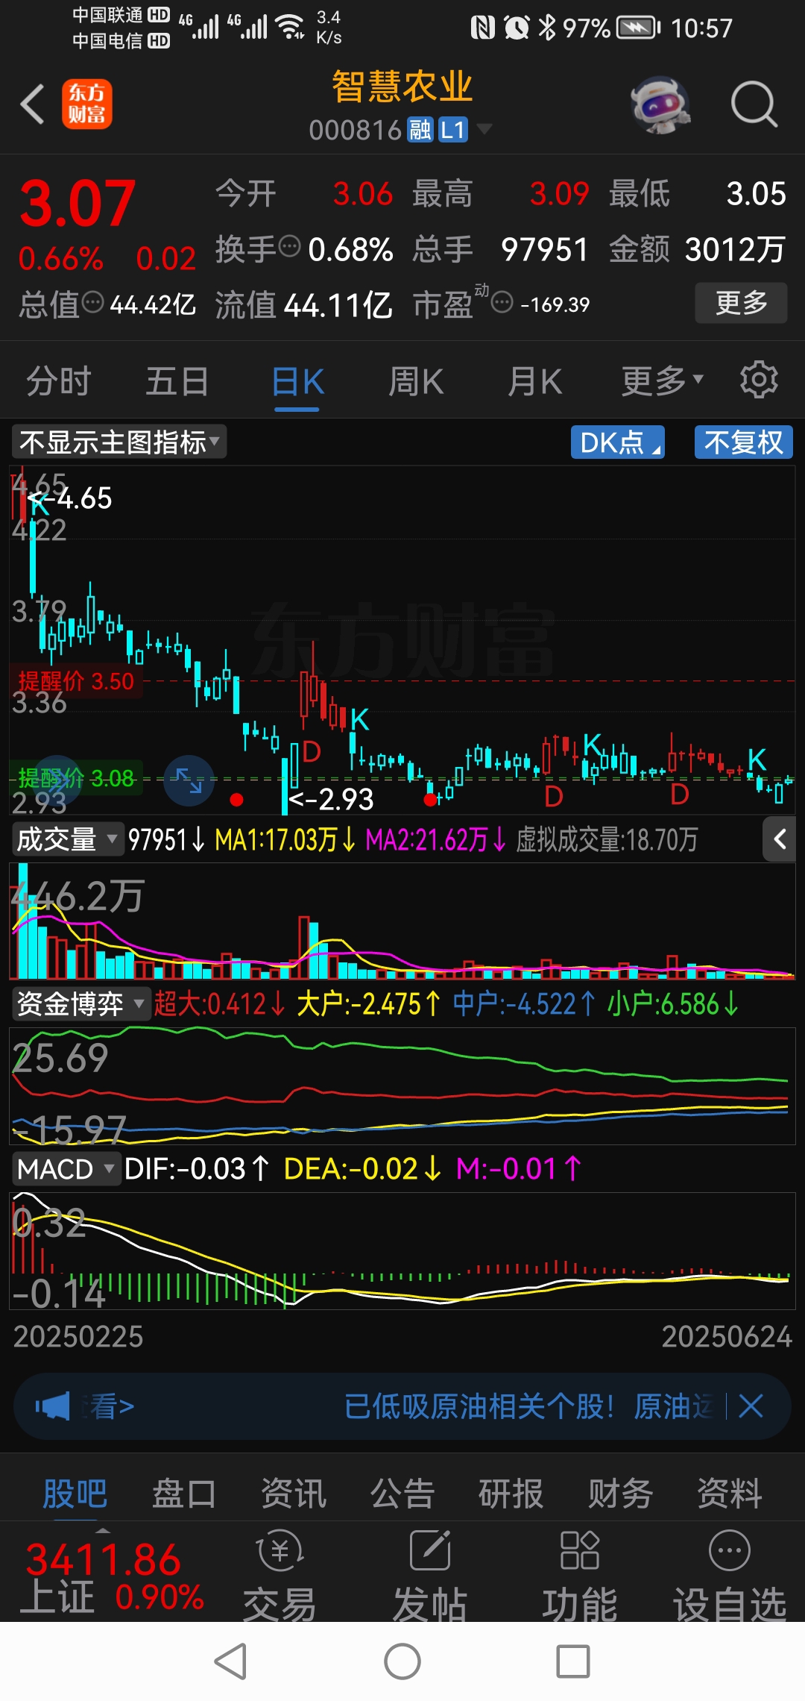Tap the 4.65 high price marker
Image resolution: width=805 pixels, height=1701 pixels.
[71, 498]
